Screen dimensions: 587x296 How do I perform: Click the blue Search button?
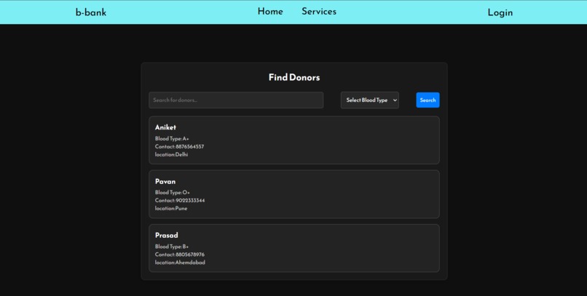tap(428, 100)
